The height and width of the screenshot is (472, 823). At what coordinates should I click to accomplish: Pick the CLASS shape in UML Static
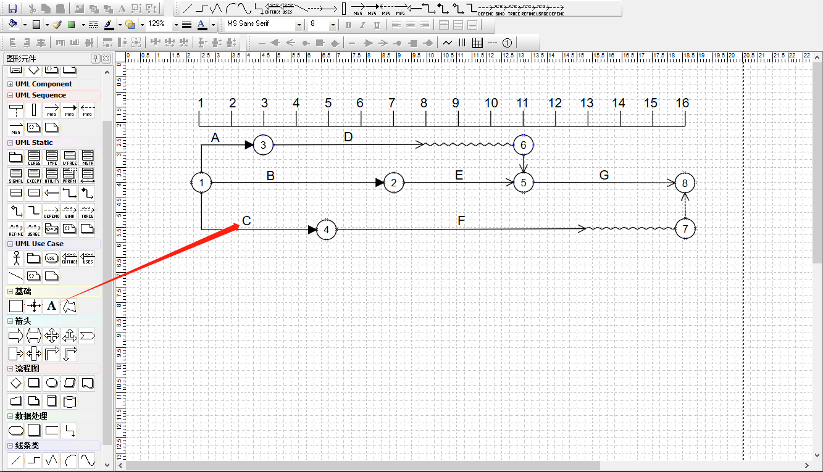(x=35, y=158)
